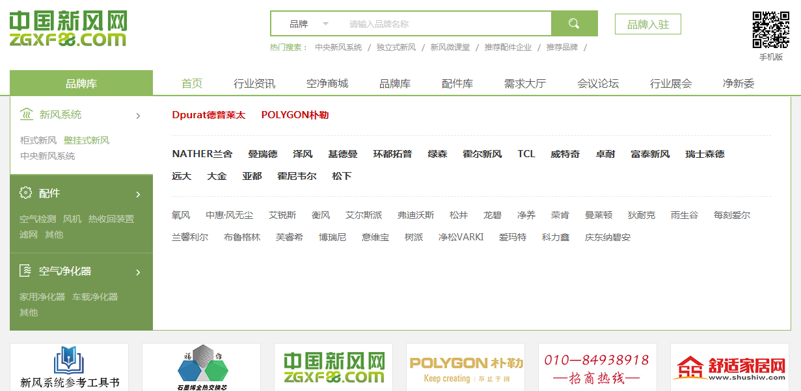Viewport: 801px width, 391px height.
Task: Open the 净松VARKI brand
Action: (461, 237)
